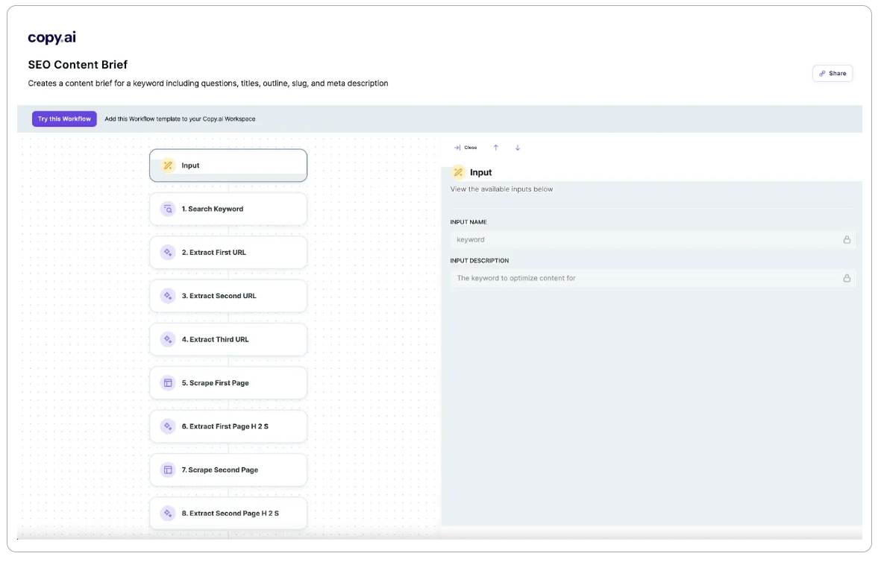Click the yellow pencil Input icon in the panel
Viewport: 884px width, 562px height.
[x=458, y=171]
